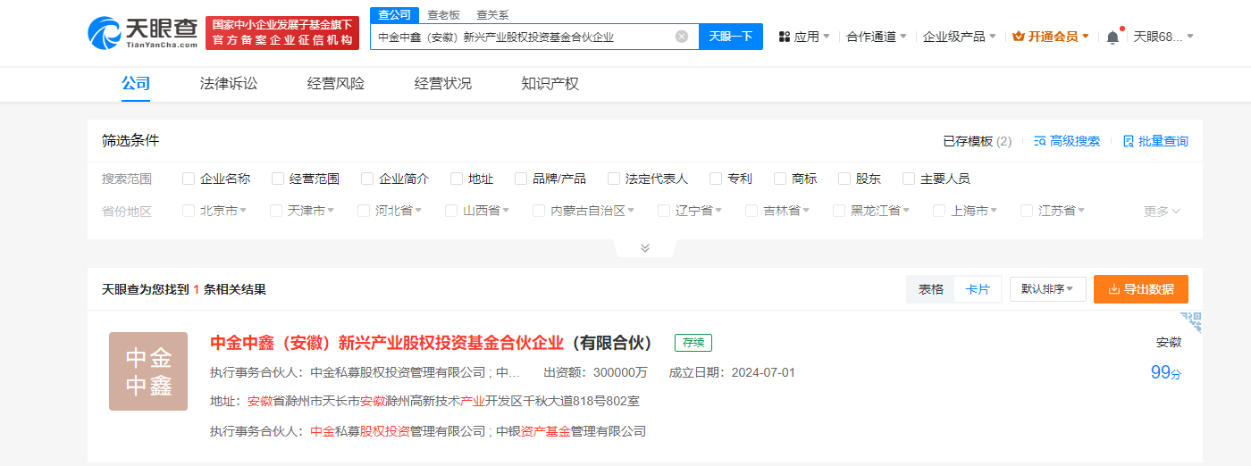The image size is (1251, 466).
Task: Check the 经营范围 checkbox
Action: pyautogui.click(x=278, y=179)
